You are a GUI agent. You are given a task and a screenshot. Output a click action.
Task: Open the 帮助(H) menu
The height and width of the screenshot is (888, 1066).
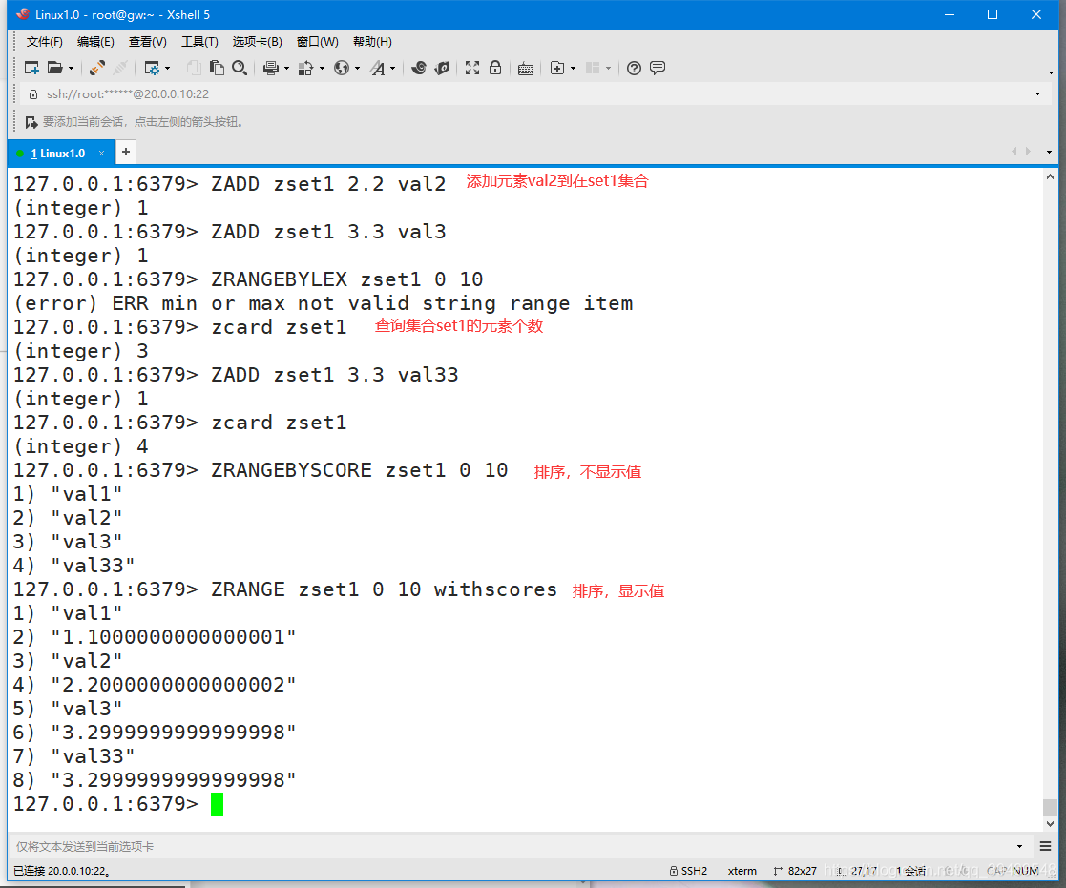(372, 42)
